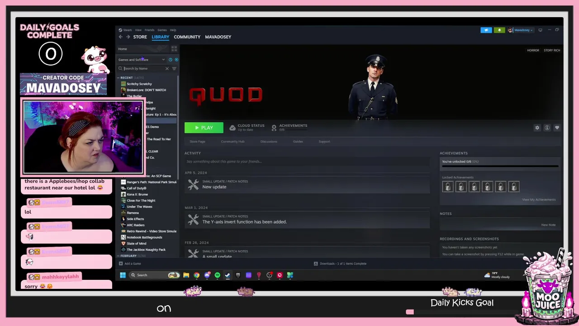This screenshot has height=326, width=579.
Task: Click the Steam icon in the taskbar
Action: point(228,275)
